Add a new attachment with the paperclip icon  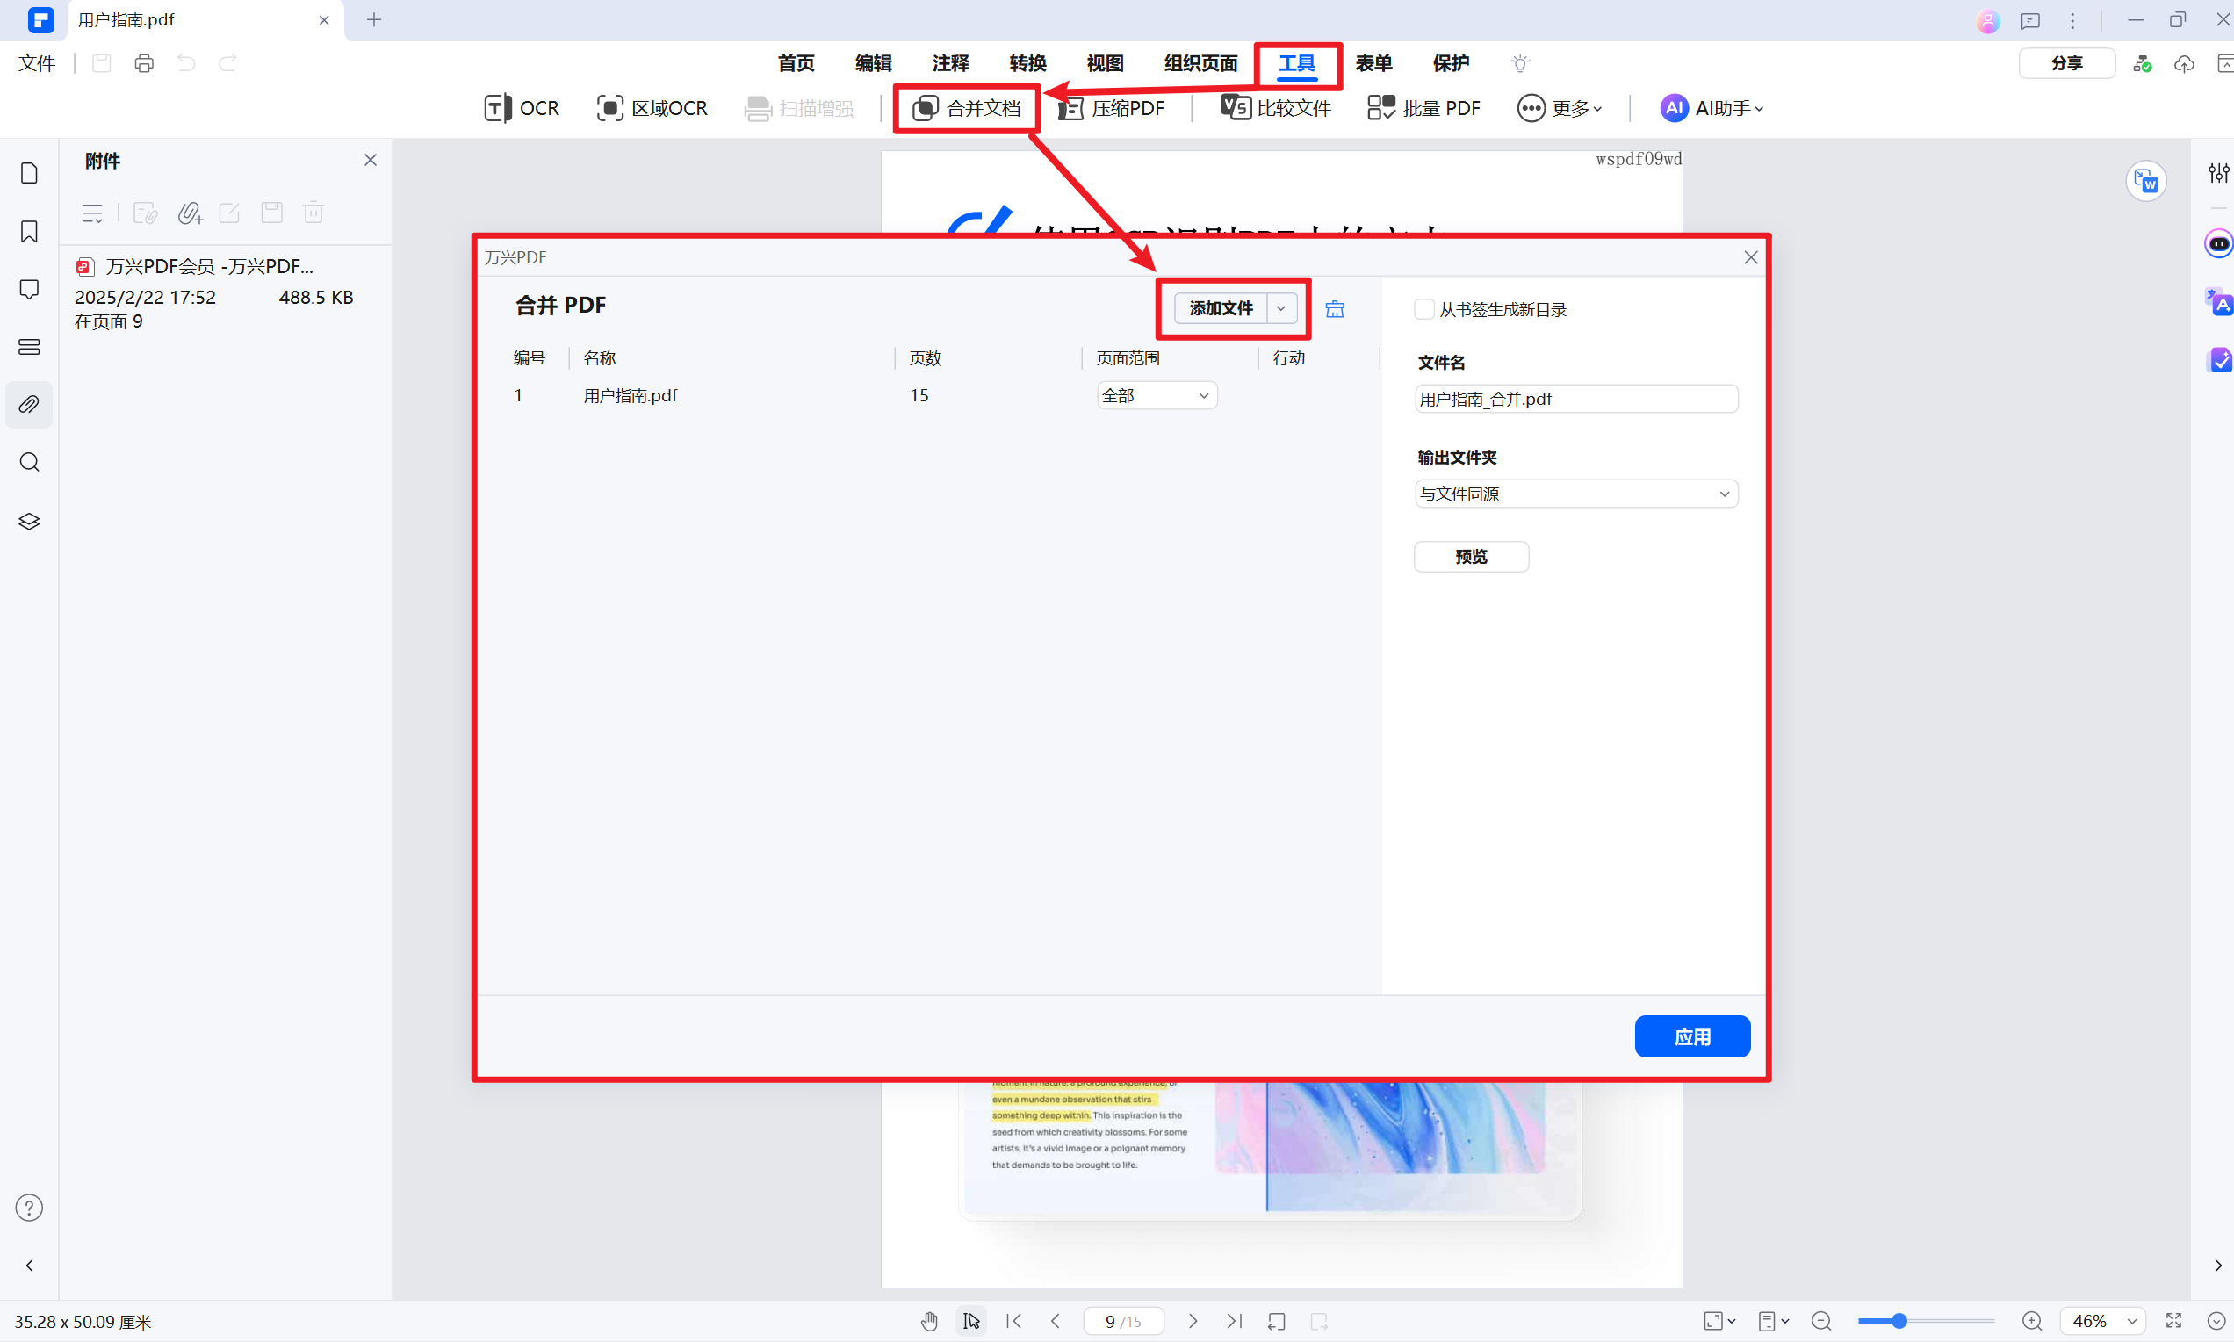click(190, 213)
